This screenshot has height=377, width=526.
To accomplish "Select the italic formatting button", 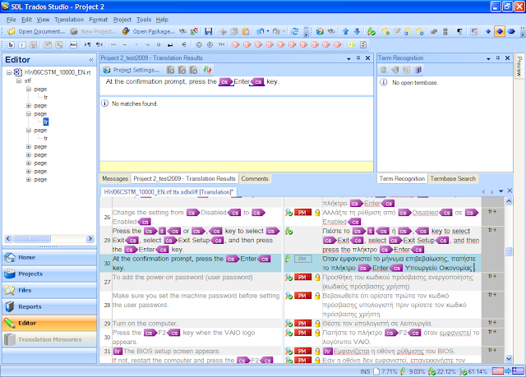I will click(x=22, y=44).
